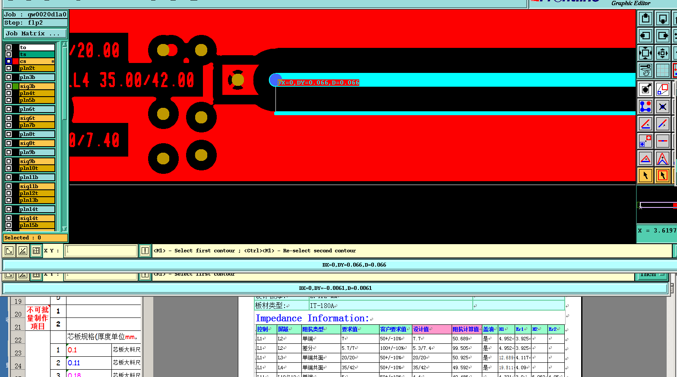Click the diagonal arrows coordinate icon by X Y

point(9,251)
